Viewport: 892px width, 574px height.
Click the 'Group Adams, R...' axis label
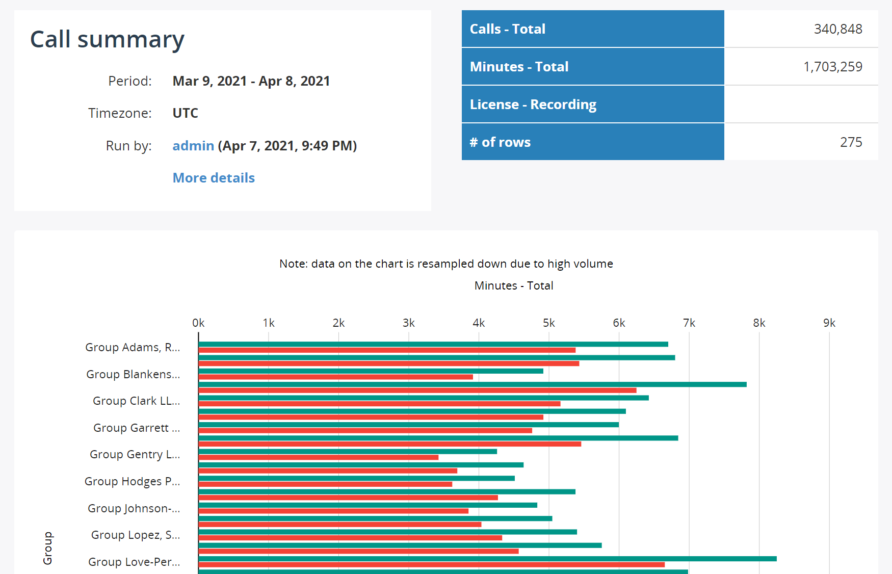[x=133, y=347]
